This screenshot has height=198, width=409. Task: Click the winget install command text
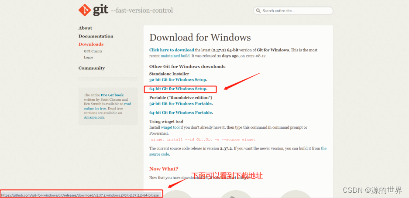click(x=203, y=140)
